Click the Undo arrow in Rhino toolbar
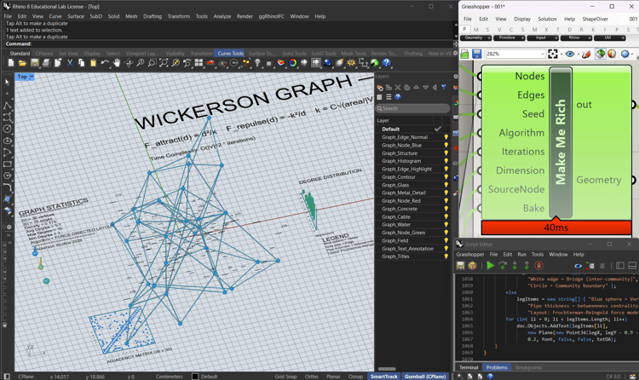The width and height of the screenshot is (639, 380). click(x=105, y=63)
